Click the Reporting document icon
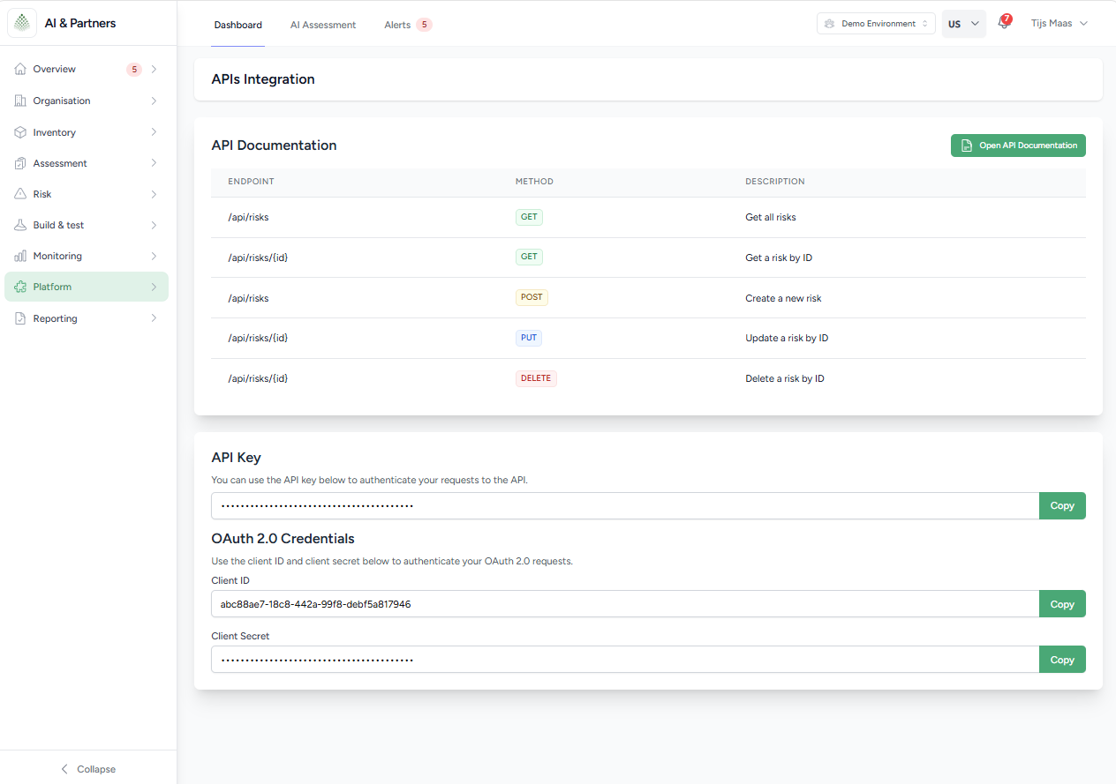1116x784 pixels. [x=20, y=318]
